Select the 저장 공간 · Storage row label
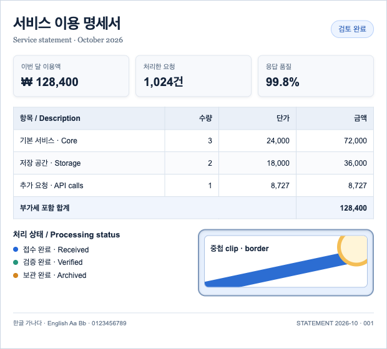This screenshot has height=349, width=387. coord(51,163)
